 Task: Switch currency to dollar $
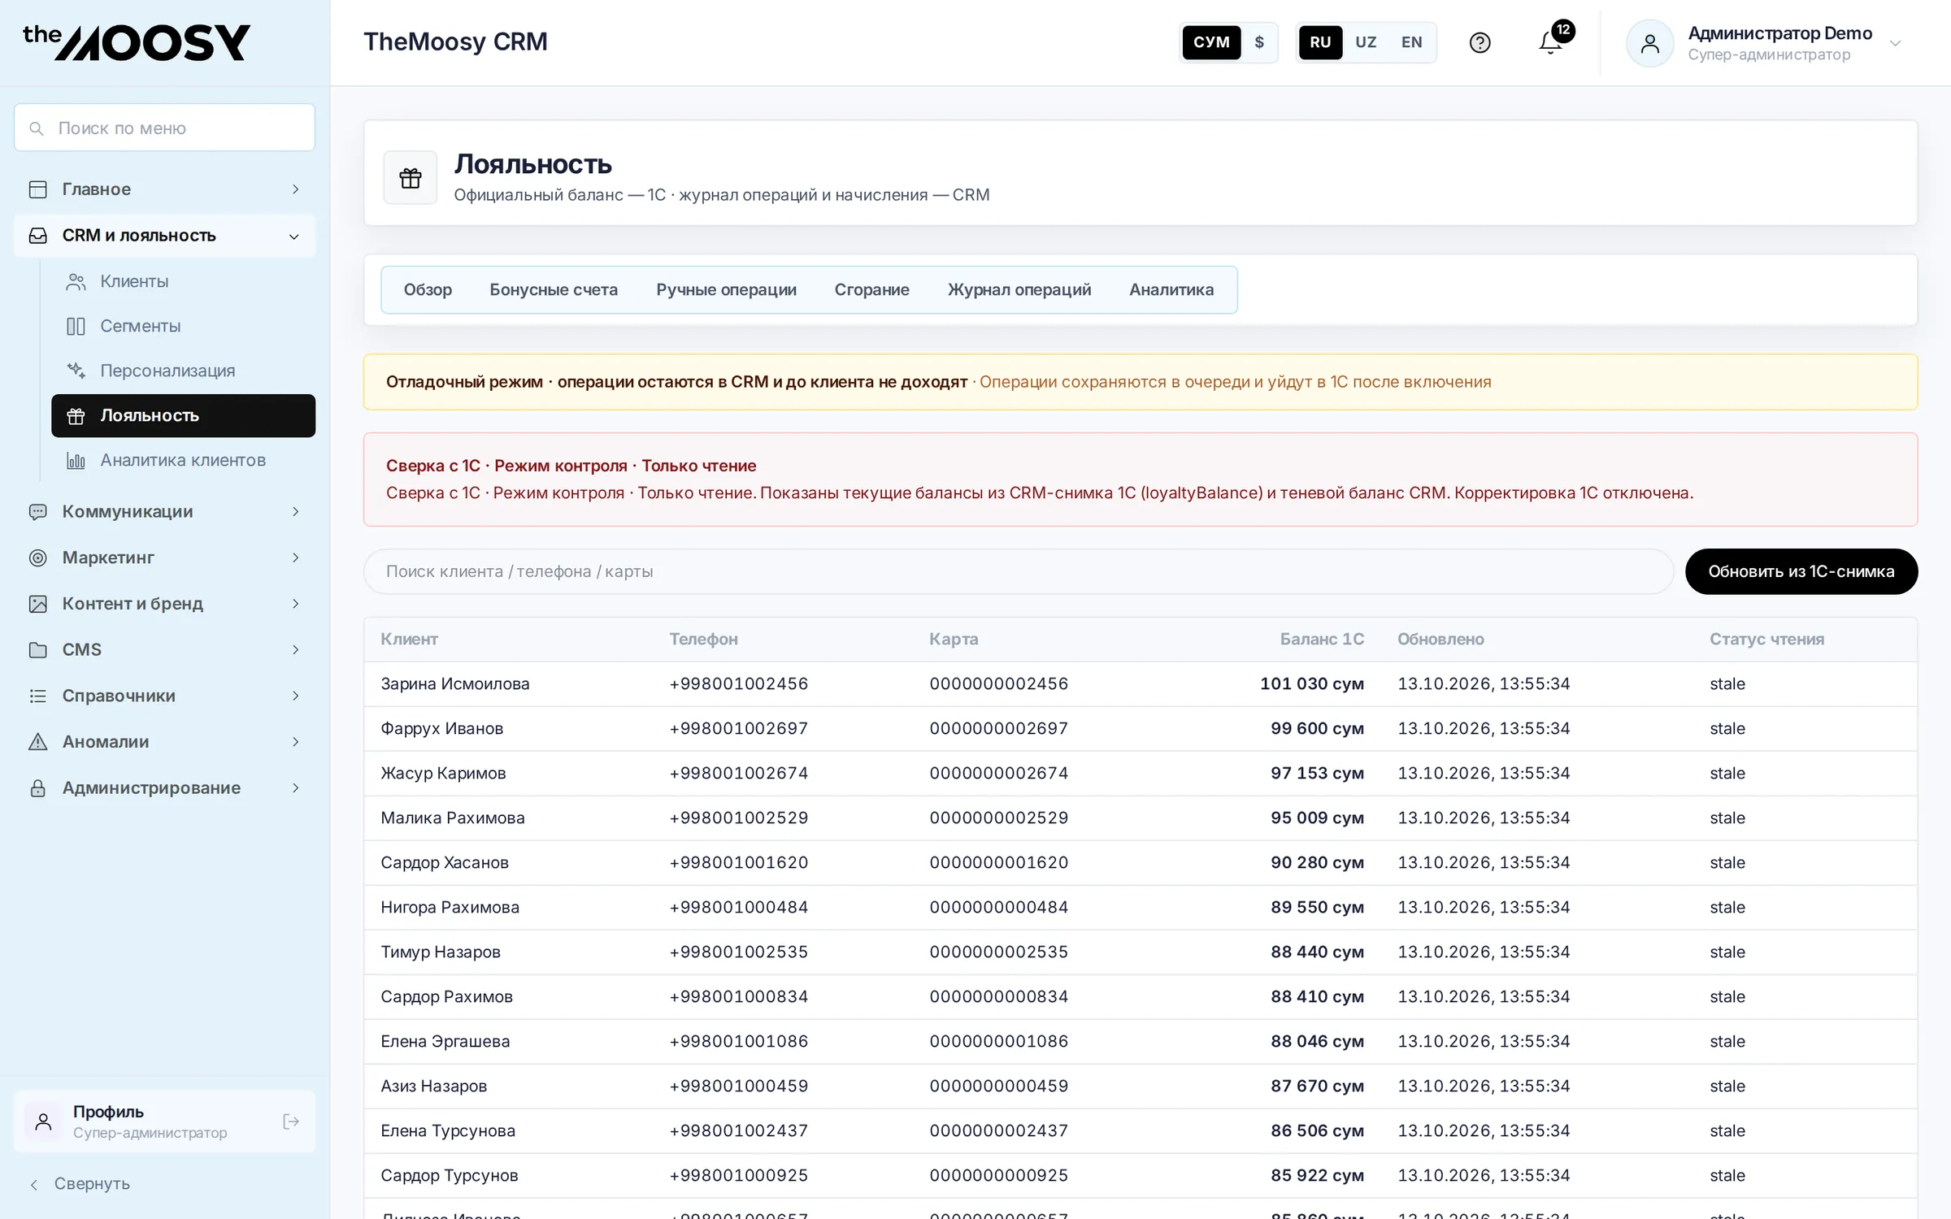[1259, 42]
